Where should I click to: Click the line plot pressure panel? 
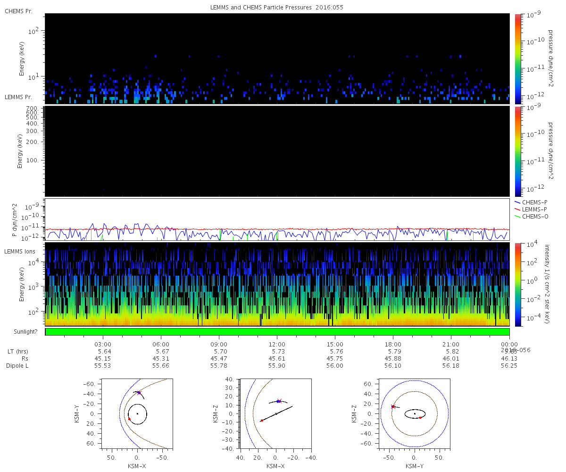277,219
